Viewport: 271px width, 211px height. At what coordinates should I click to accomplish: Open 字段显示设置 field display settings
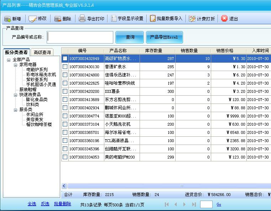[x=114, y=19]
